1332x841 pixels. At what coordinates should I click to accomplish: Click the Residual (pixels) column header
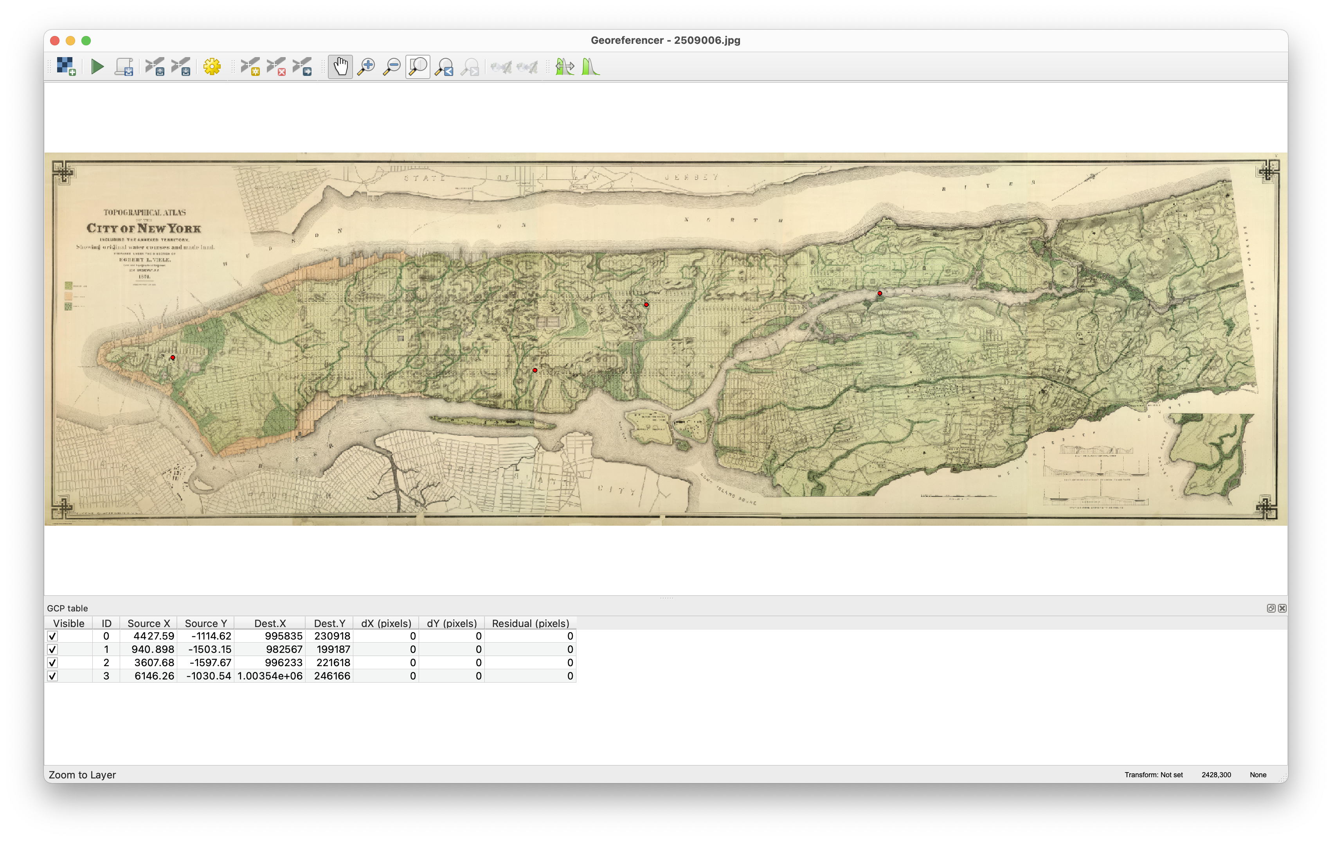click(530, 623)
